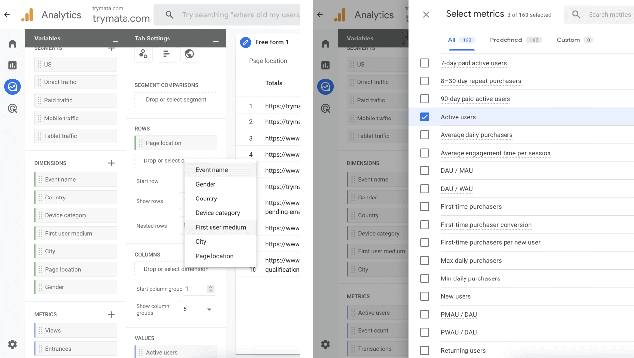The width and height of the screenshot is (634, 358).
Task: Choose City from dimension menu
Action: point(220,241)
